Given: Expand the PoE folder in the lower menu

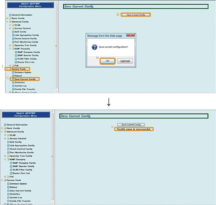Looking at the screenshot, I should click(x=5, y=177).
